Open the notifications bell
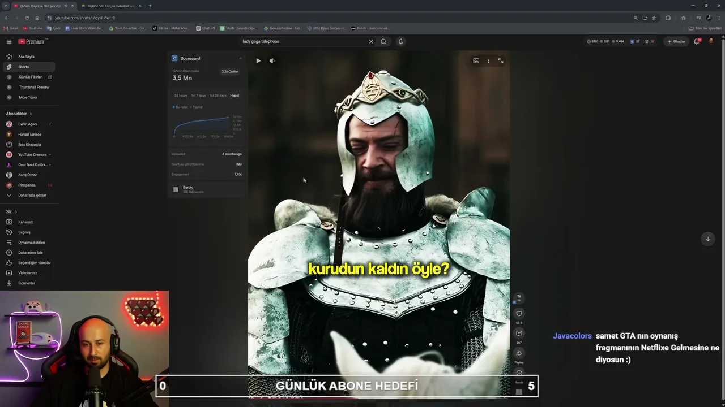 click(697, 41)
